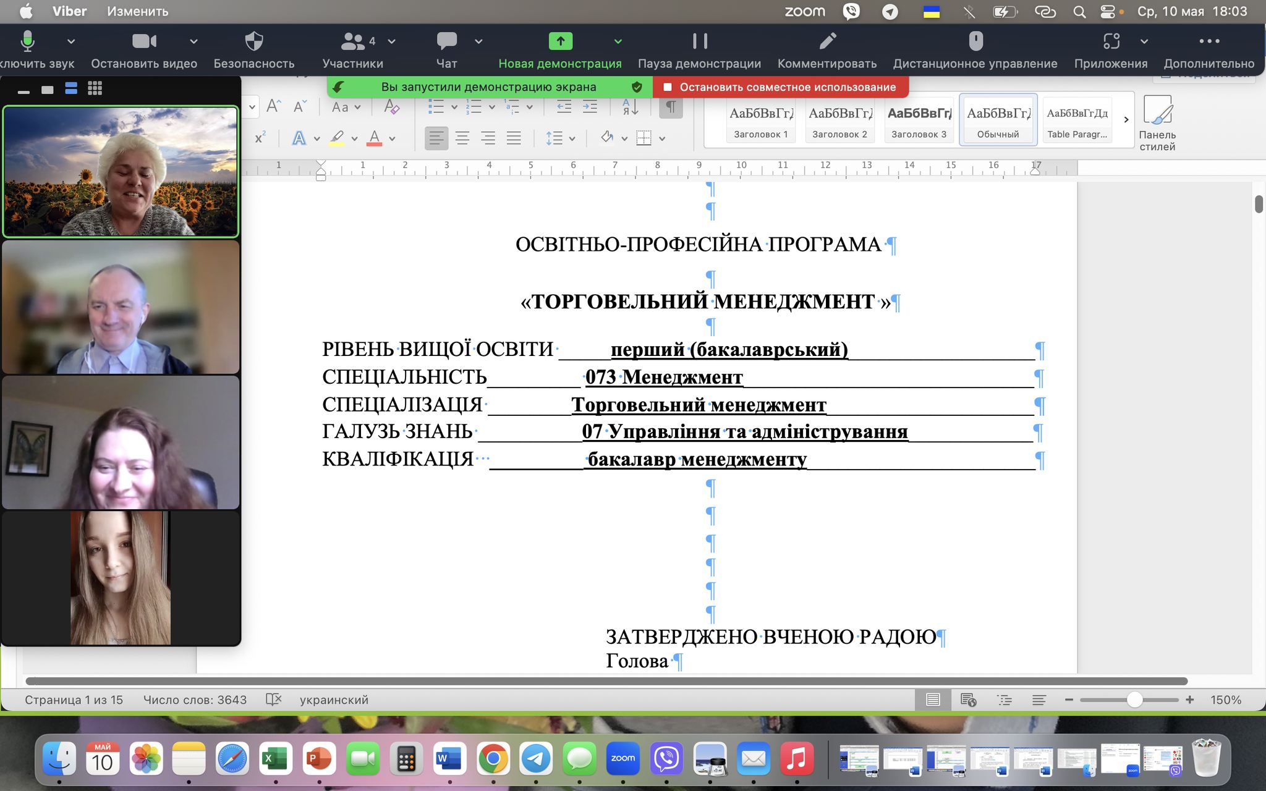Switch to web layout view
The height and width of the screenshot is (791, 1266).
coord(968,700)
